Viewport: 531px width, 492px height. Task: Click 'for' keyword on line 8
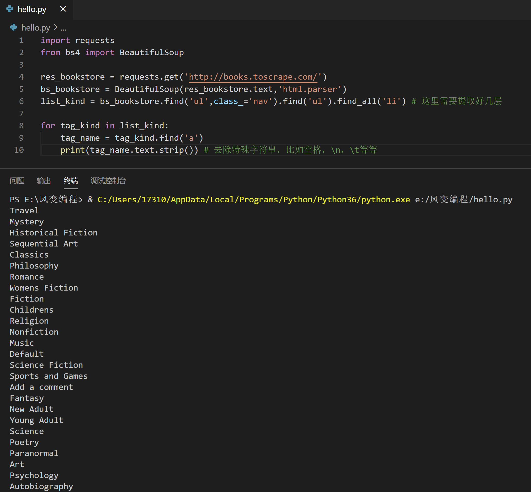48,126
